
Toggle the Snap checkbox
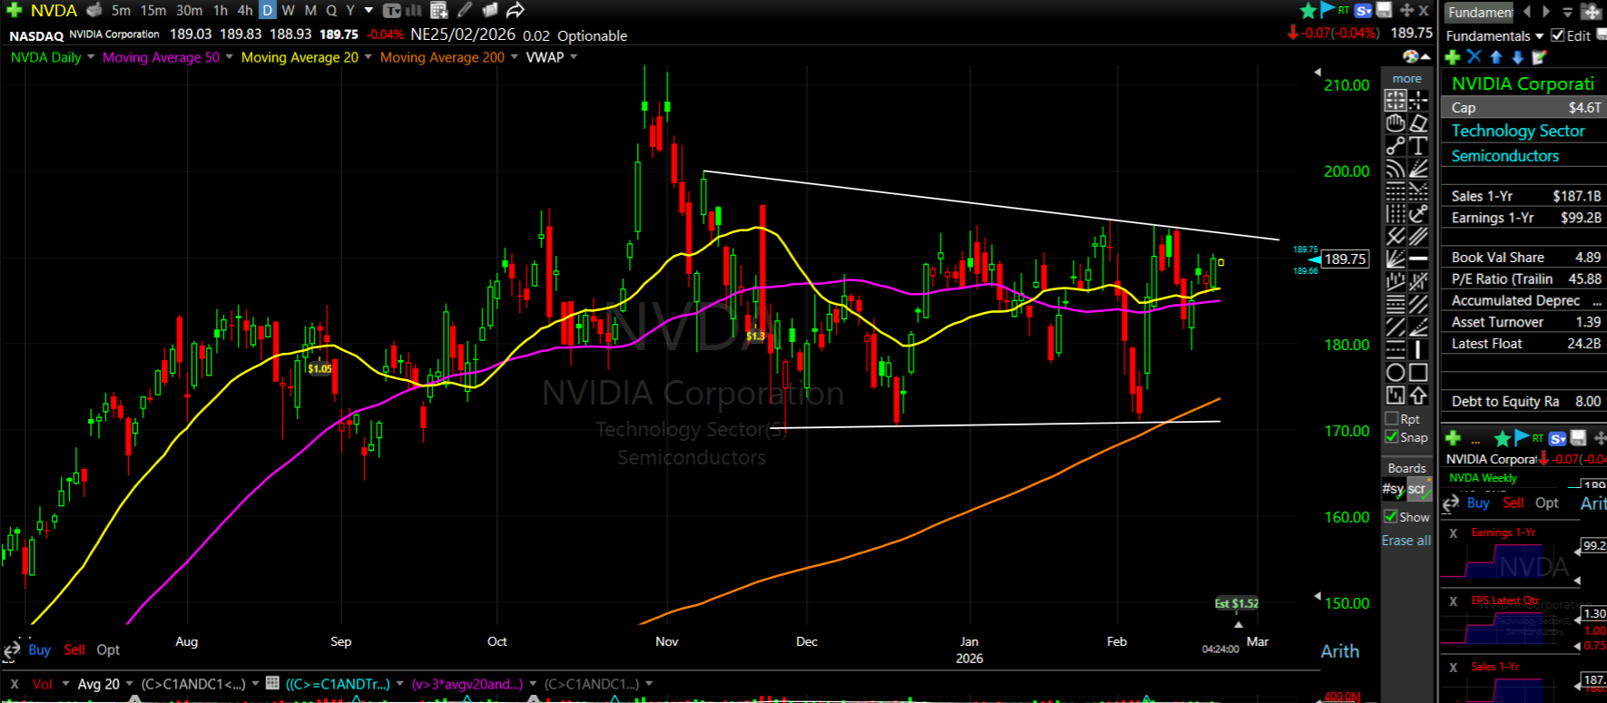pyautogui.click(x=1392, y=437)
